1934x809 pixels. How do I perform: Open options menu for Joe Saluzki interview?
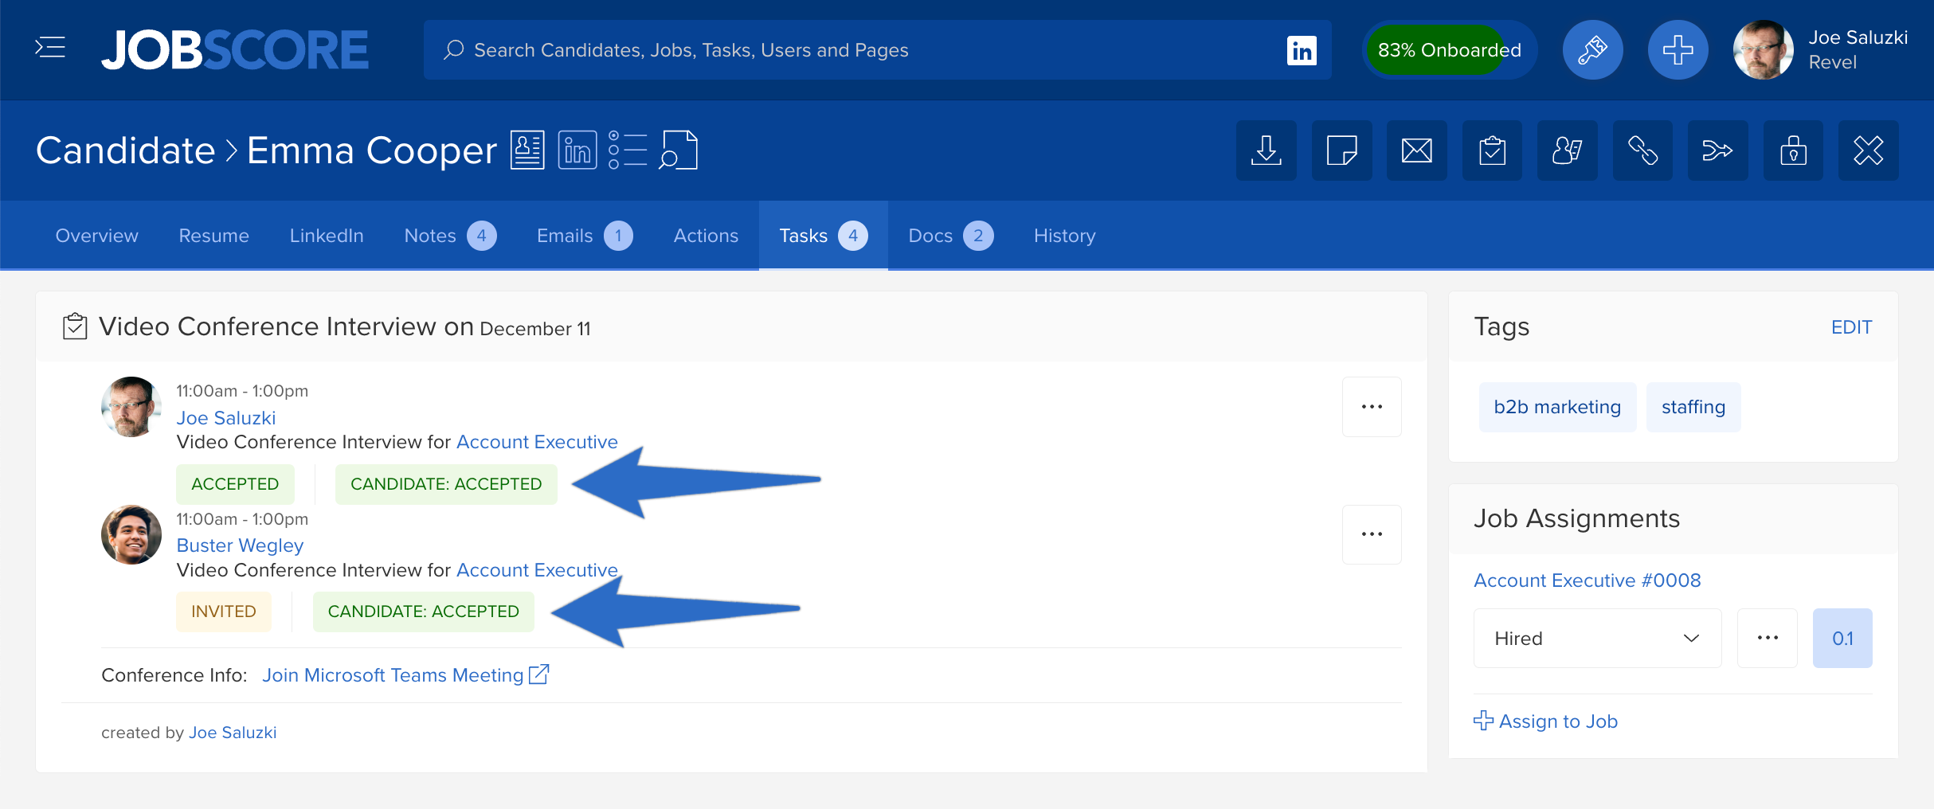tap(1372, 407)
